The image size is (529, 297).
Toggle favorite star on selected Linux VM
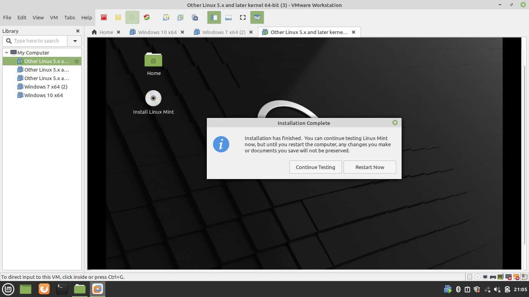(x=77, y=61)
